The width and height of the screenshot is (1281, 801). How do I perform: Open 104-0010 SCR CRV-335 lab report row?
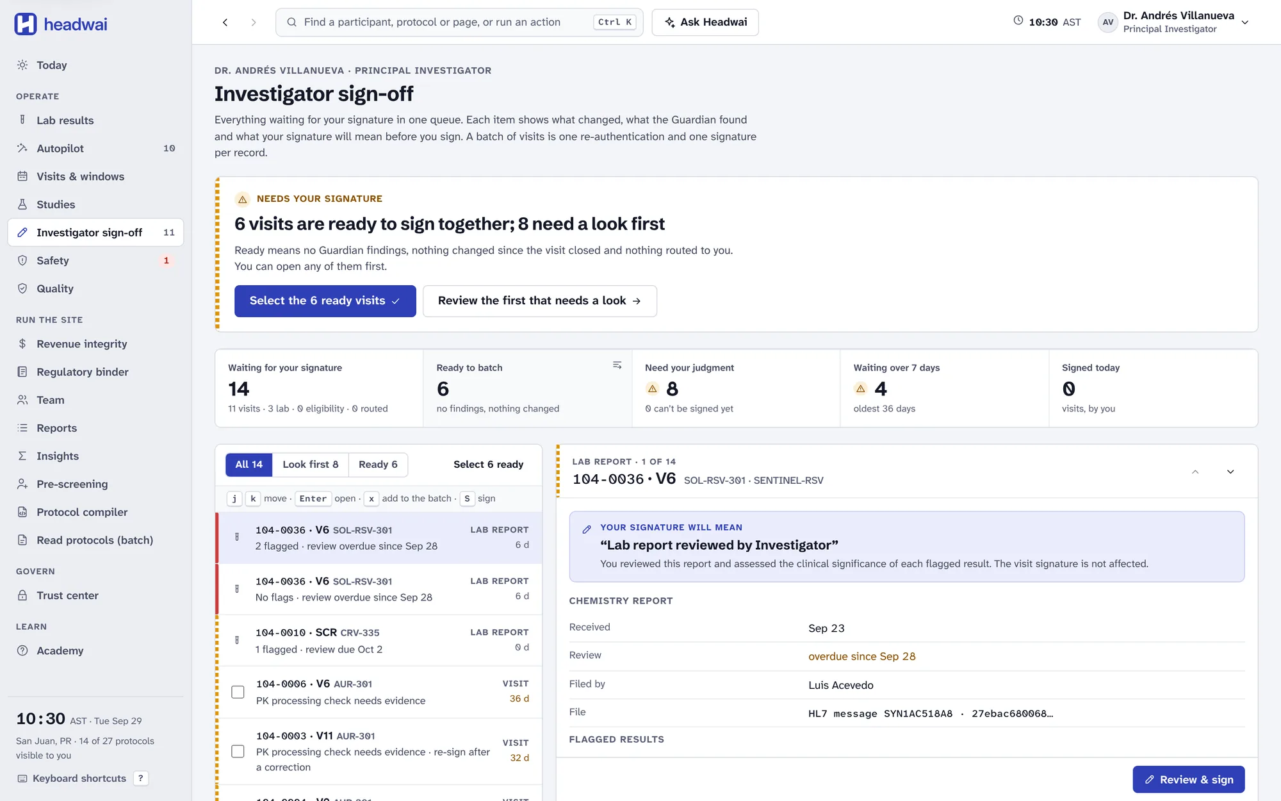(x=379, y=641)
